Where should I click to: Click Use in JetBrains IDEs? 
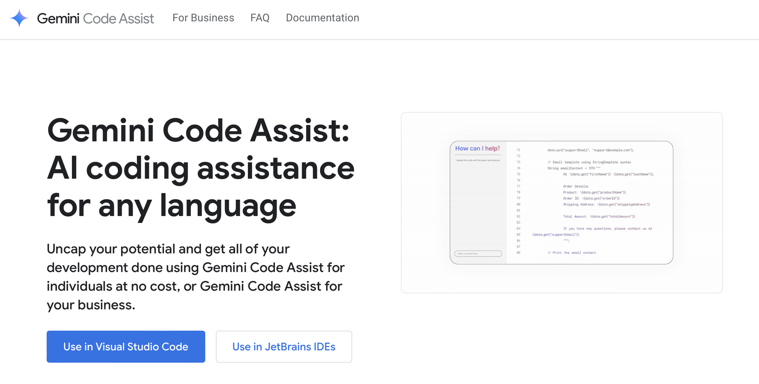tap(284, 346)
